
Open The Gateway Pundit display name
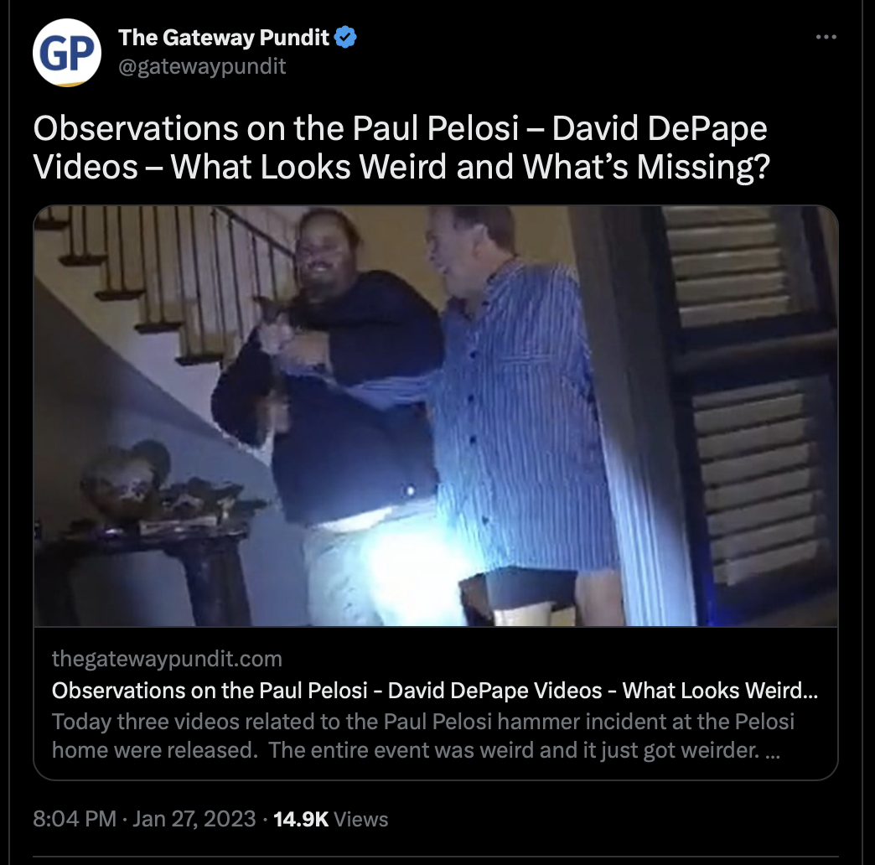224,38
